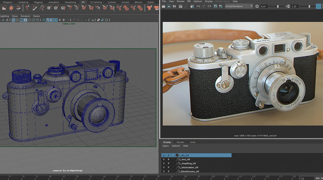Switch to Anim layer tab

click(x=193, y=142)
